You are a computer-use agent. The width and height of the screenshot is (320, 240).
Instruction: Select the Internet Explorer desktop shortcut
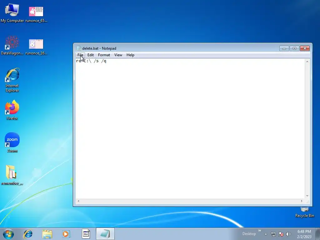click(x=12, y=80)
